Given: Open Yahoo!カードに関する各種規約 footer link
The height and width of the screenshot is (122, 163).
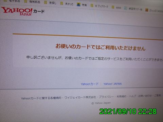Looking at the screenshot, I should click(x=41, y=98).
